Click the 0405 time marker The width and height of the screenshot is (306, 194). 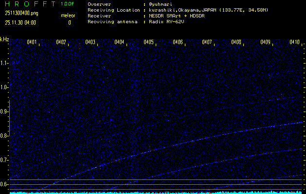[x=149, y=42]
